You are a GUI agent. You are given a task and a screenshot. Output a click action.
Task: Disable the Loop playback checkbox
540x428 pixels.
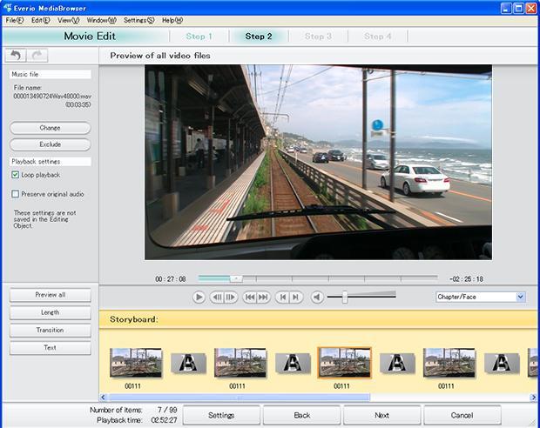(x=16, y=175)
